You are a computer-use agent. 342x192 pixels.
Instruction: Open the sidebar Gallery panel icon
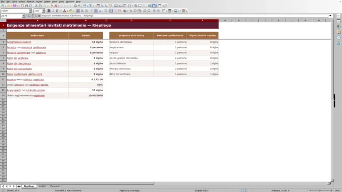(x=338, y=32)
